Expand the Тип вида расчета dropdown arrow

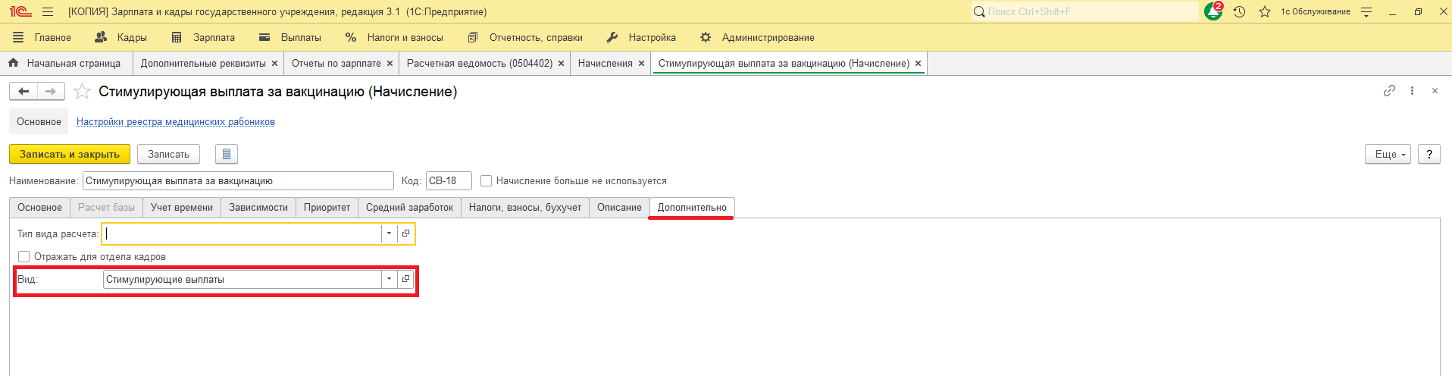point(389,233)
